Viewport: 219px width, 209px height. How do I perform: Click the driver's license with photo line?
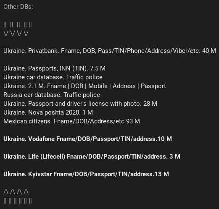[x=80, y=104]
